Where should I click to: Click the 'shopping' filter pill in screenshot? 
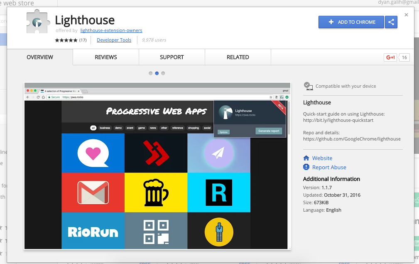[x=194, y=128]
